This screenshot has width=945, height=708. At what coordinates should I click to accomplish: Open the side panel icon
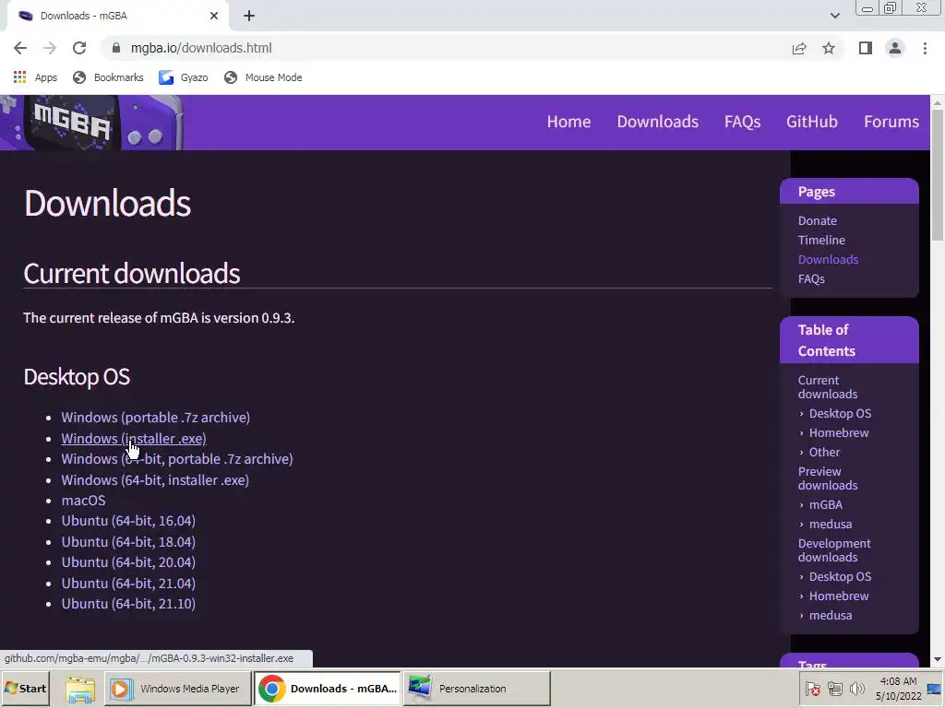pyautogui.click(x=866, y=48)
